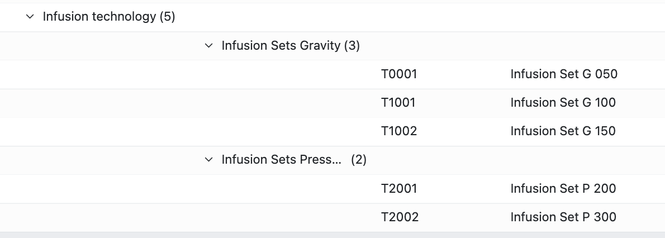Click the grey bar below the T2002 row
Viewport: 665px width, 238px height.
[x=332, y=235]
